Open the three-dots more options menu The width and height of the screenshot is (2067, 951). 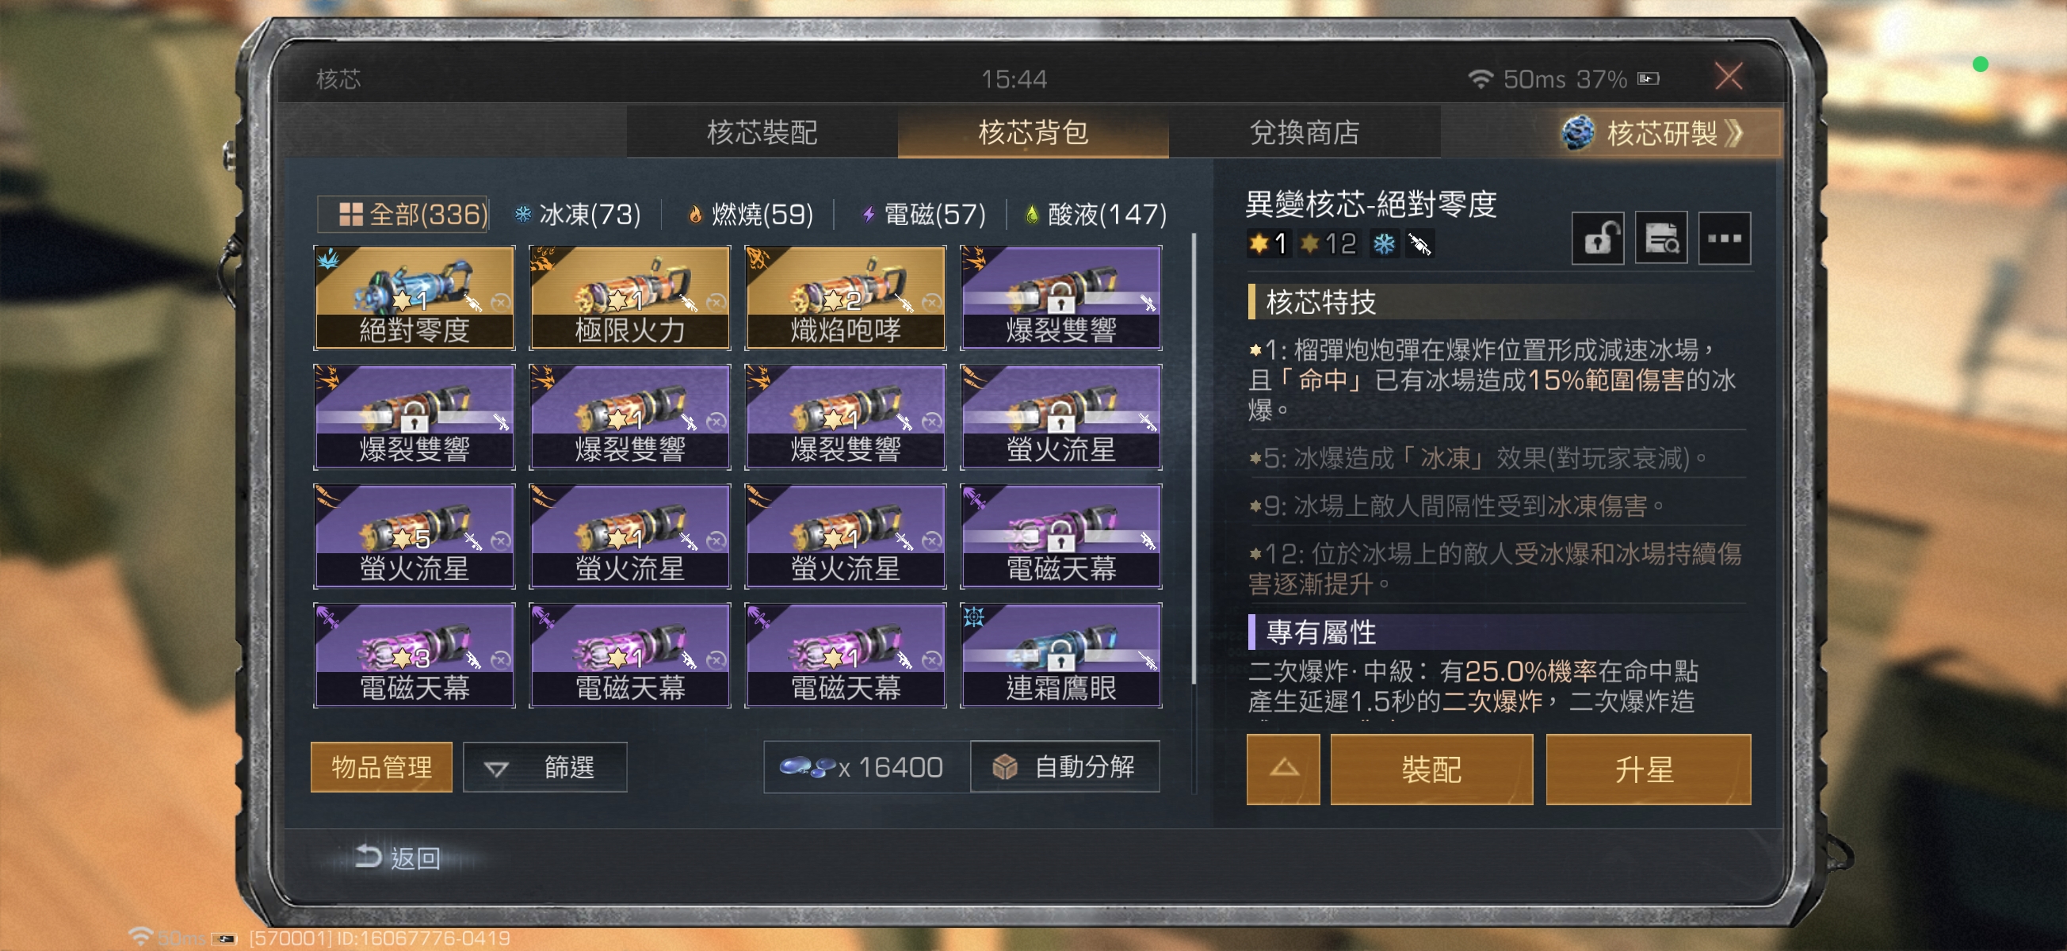point(1724,239)
